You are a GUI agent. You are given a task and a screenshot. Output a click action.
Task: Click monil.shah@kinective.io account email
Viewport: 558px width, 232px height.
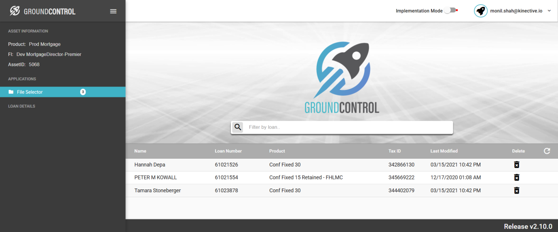coord(516,11)
